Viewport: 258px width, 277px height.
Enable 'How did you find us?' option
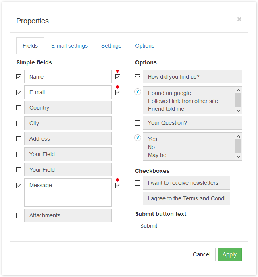pyautogui.click(x=137, y=77)
